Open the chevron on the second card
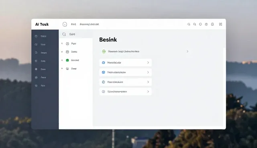Screen dimensions: 257x148 click(x=148, y=72)
